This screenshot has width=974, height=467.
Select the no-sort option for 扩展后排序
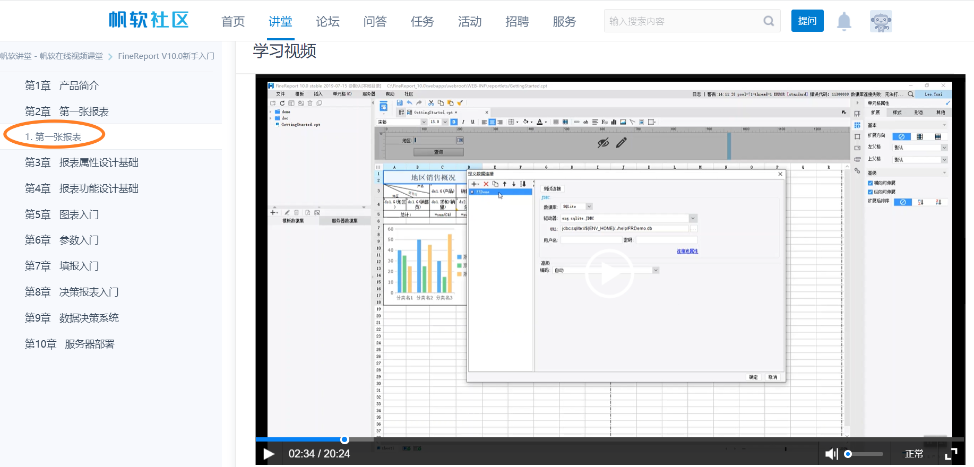coord(903,202)
